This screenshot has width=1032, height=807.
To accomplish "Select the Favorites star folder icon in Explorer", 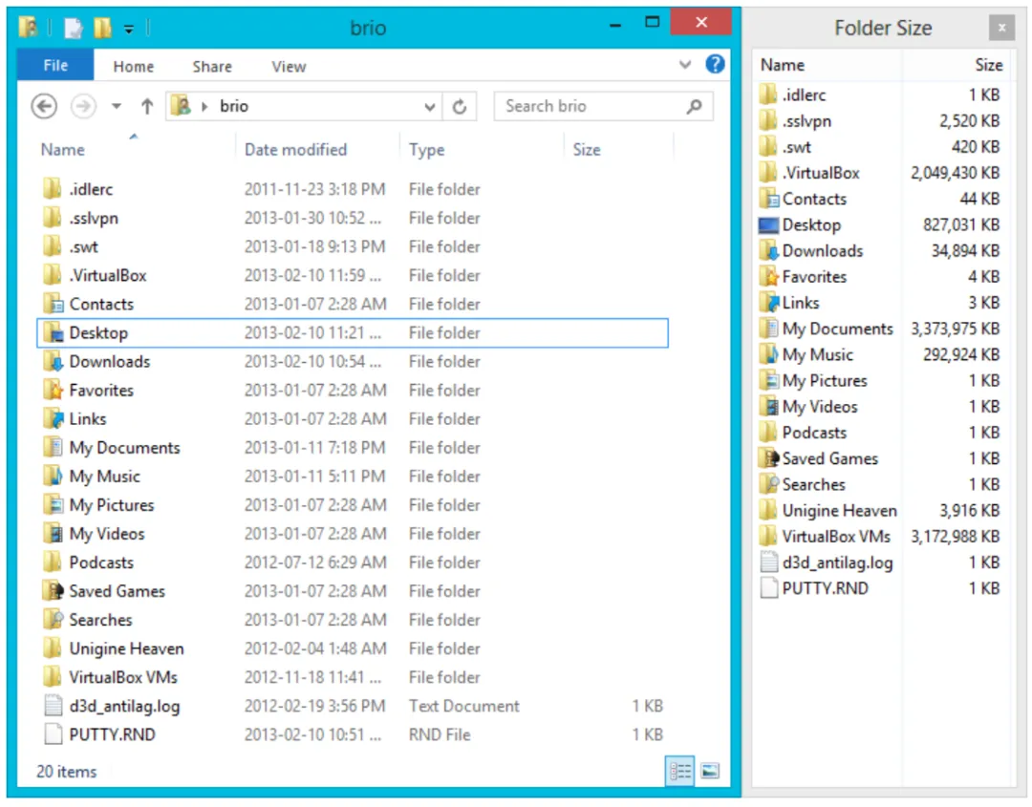I will (53, 390).
